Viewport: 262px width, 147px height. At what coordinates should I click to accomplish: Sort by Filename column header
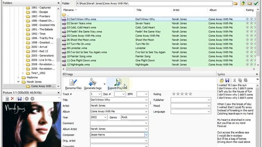pos(98,10)
